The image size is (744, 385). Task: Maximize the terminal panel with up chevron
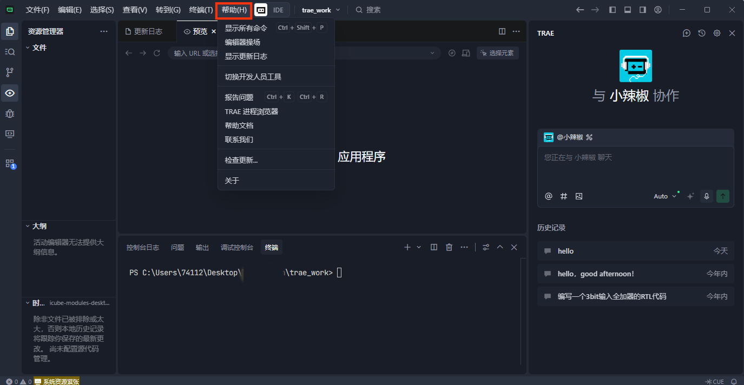[x=500, y=247]
